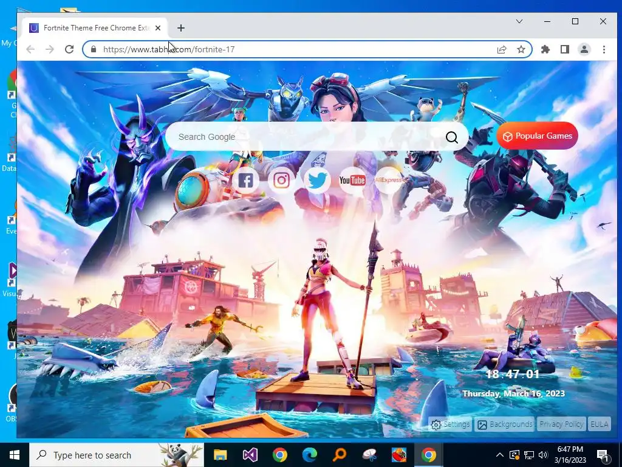The width and height of the screenshot is (622, 467).
Task: Share this page via the share icon
Action: (502, 49)
